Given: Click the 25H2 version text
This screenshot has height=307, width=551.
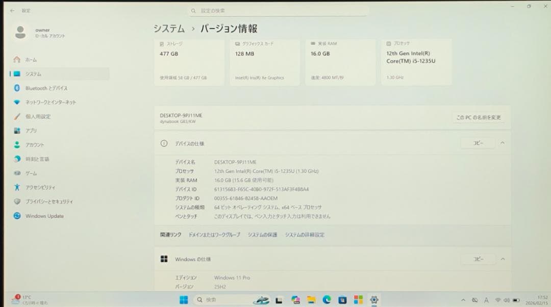Looking at the screenshot, I should coord(220,287).
